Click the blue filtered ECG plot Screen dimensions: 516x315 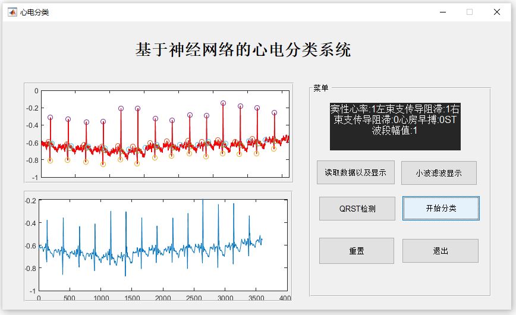click(163, 245)
